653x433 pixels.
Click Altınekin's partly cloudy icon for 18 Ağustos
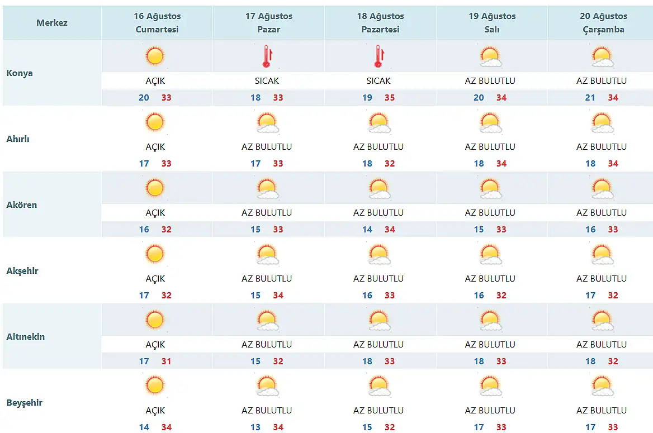pos(378,321)
